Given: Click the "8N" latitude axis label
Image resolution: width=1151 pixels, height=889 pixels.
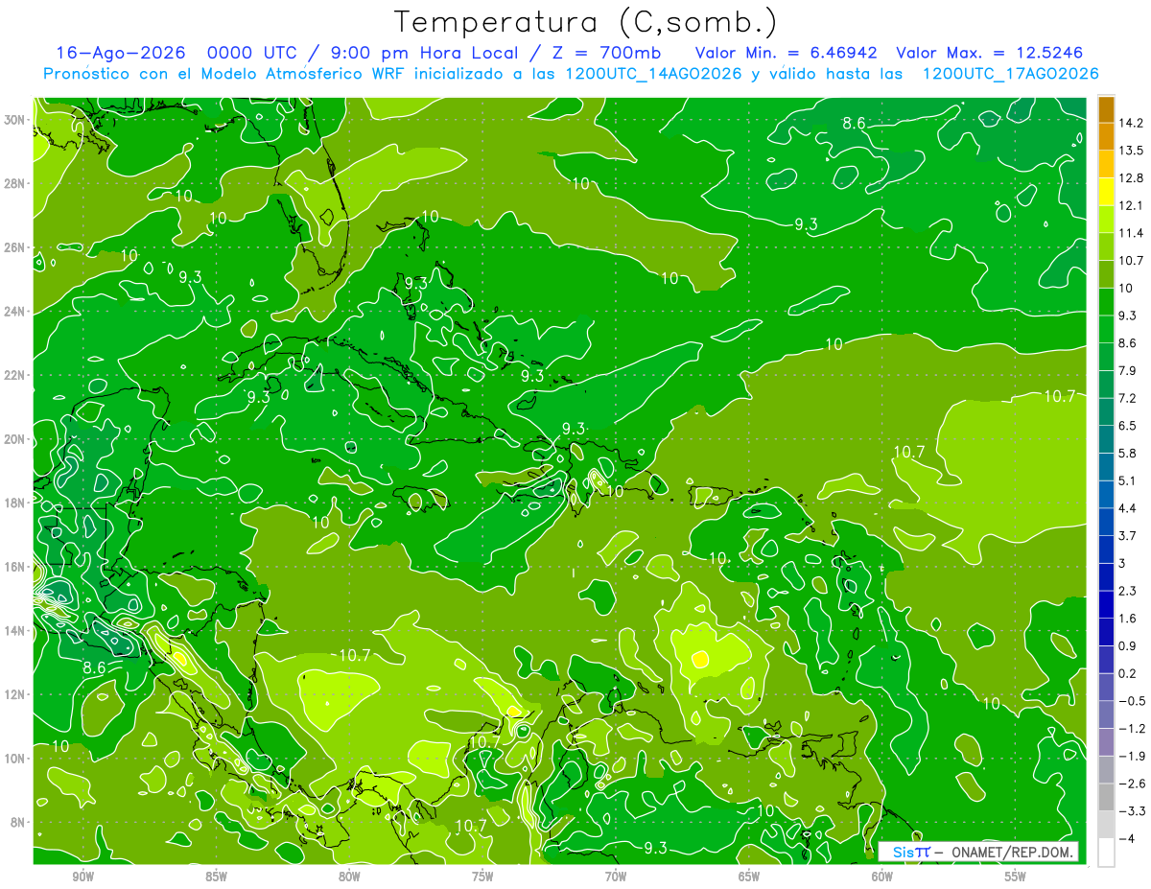Looking at the screenshot, I should click(x=19, y=822).
